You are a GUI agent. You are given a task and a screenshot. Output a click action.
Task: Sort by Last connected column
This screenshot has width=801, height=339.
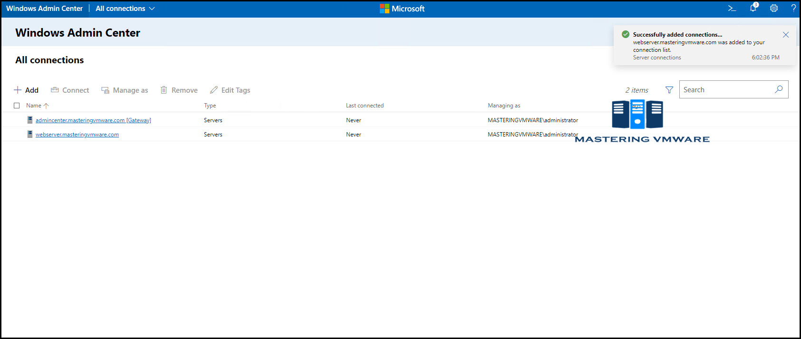(x=365, y=106)
